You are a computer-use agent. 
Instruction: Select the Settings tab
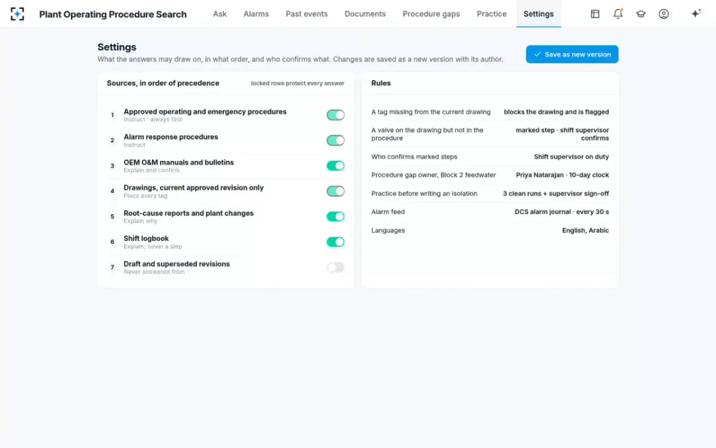(x=539, y=14)
